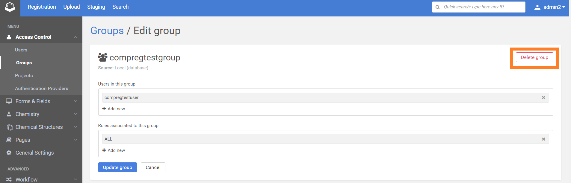Remove the ALL role with x icon
Image resolution: width=571 pixels, height=183 pixels.
tap(543, 139)
